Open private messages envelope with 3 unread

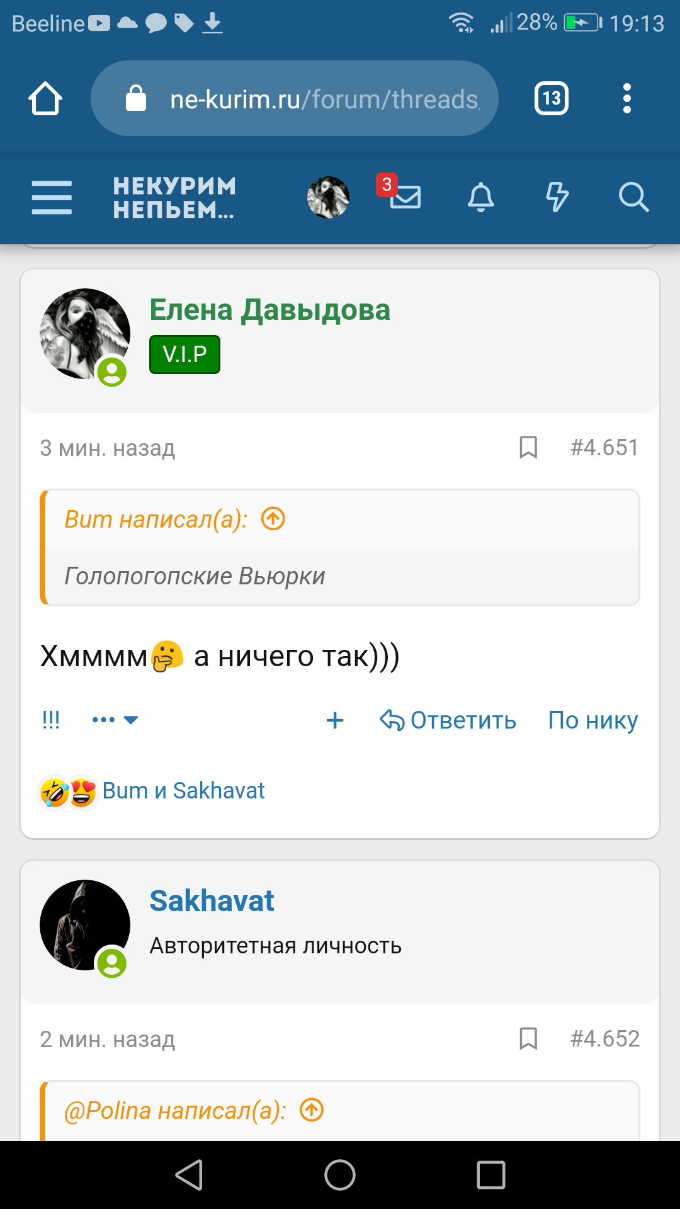(404, 196)
